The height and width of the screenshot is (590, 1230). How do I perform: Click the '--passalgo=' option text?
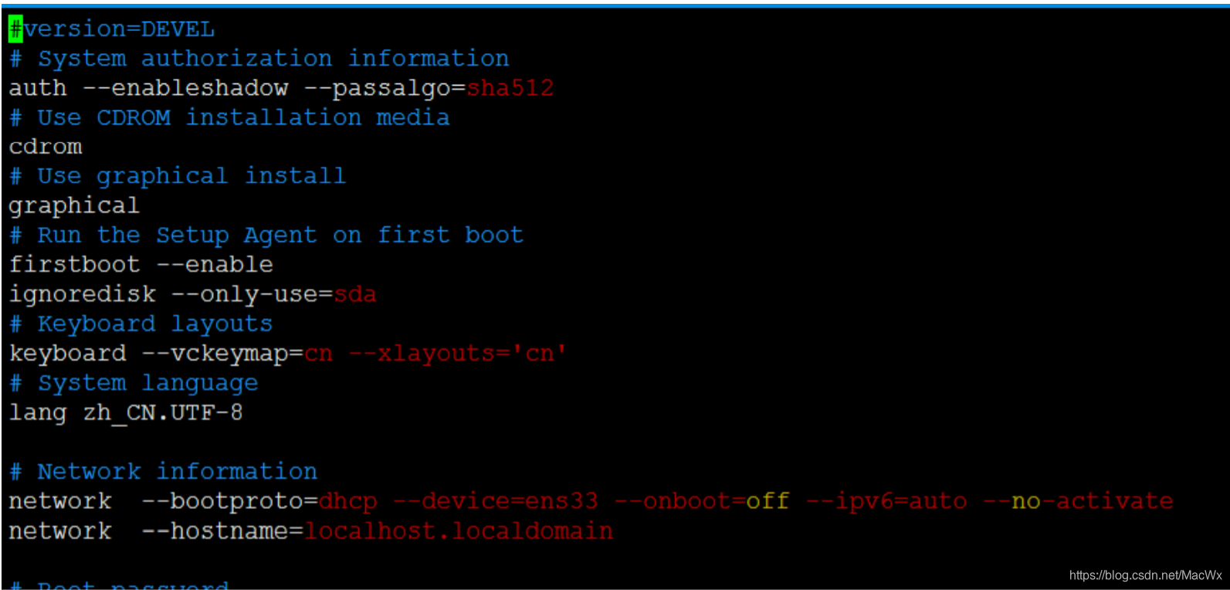point(385,88)
